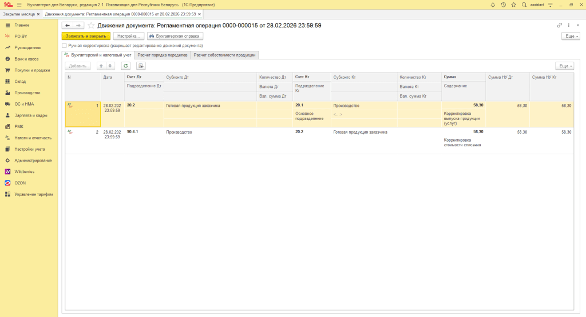Click Бухгалтерская справка print button

point(175,36)
